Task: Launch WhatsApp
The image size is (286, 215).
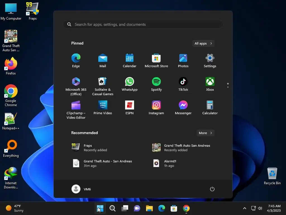Action: 130,84
